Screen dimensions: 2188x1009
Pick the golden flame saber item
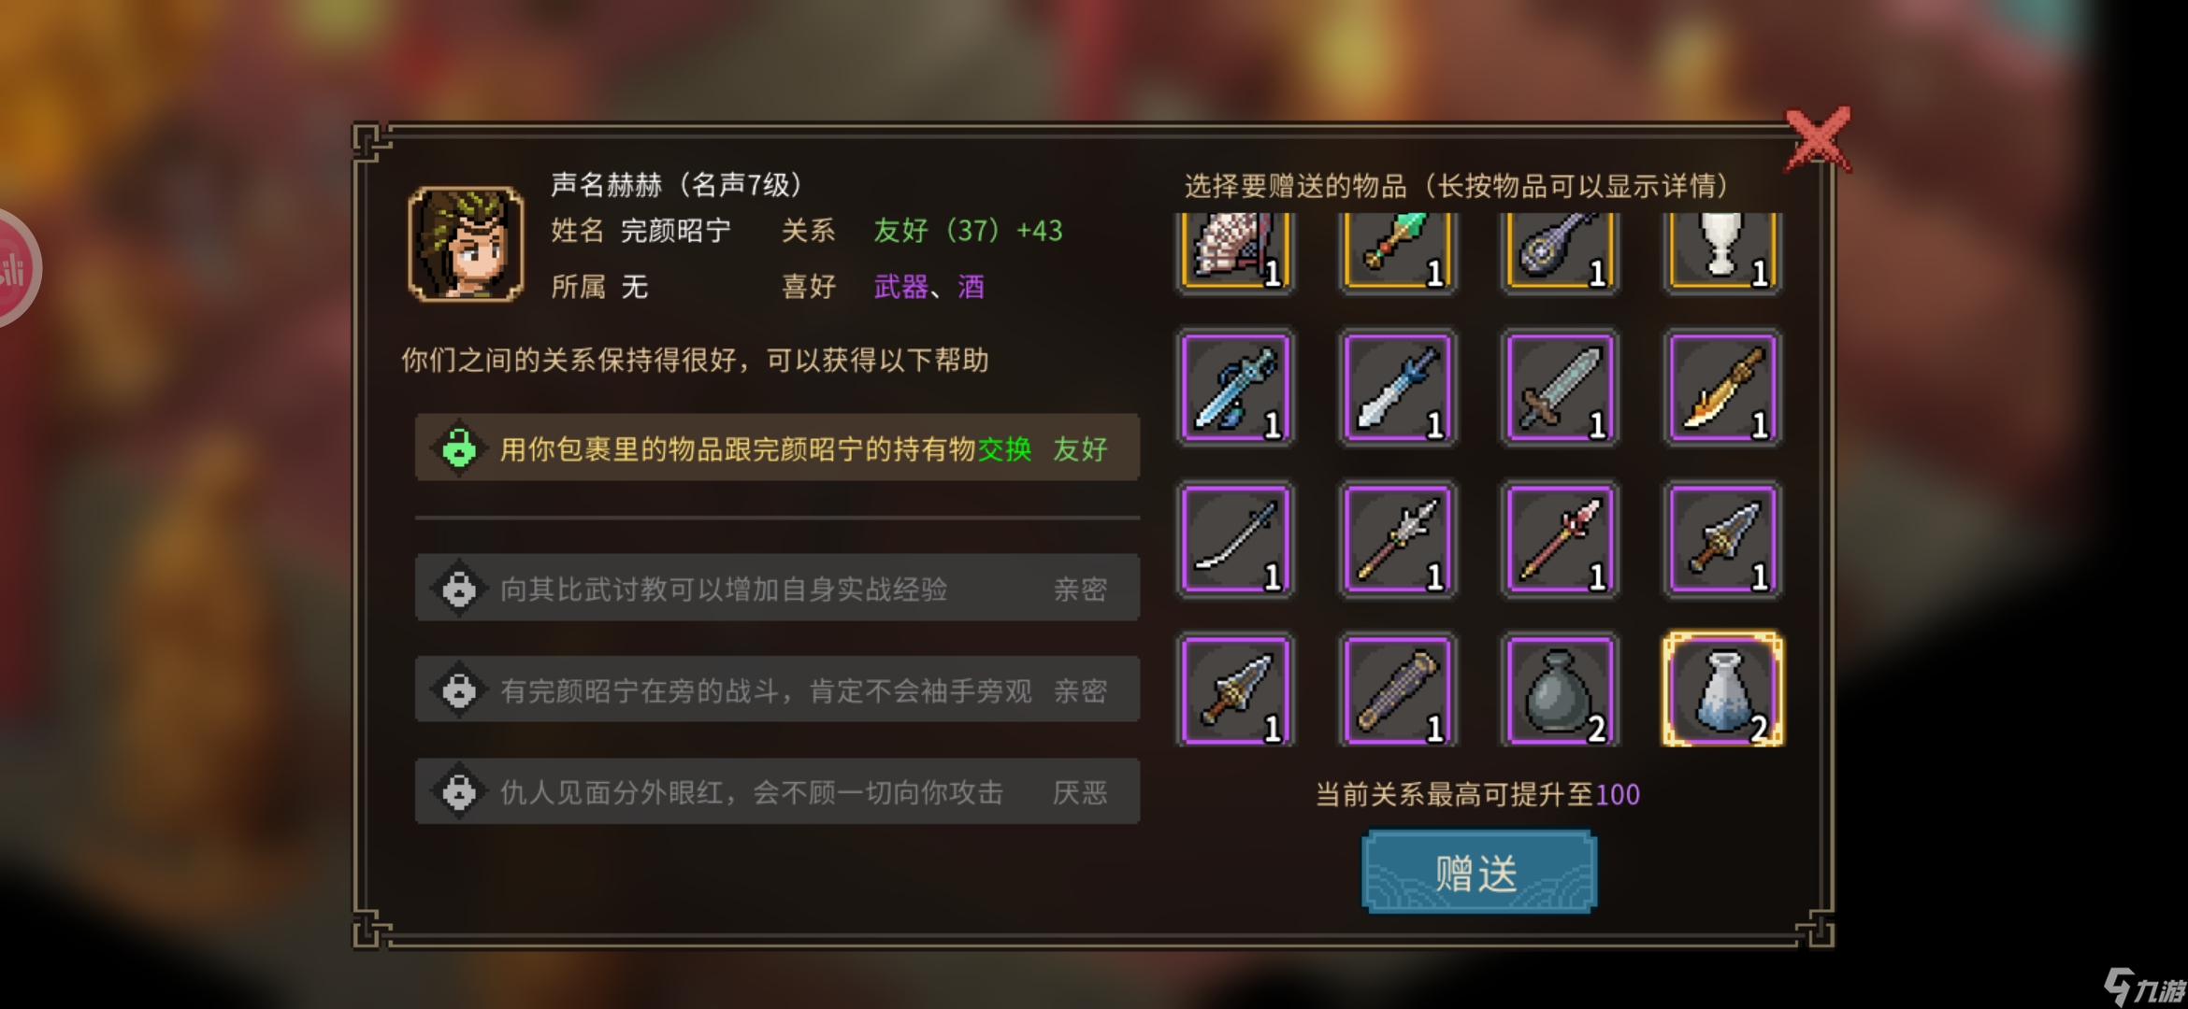point(1723,387)
